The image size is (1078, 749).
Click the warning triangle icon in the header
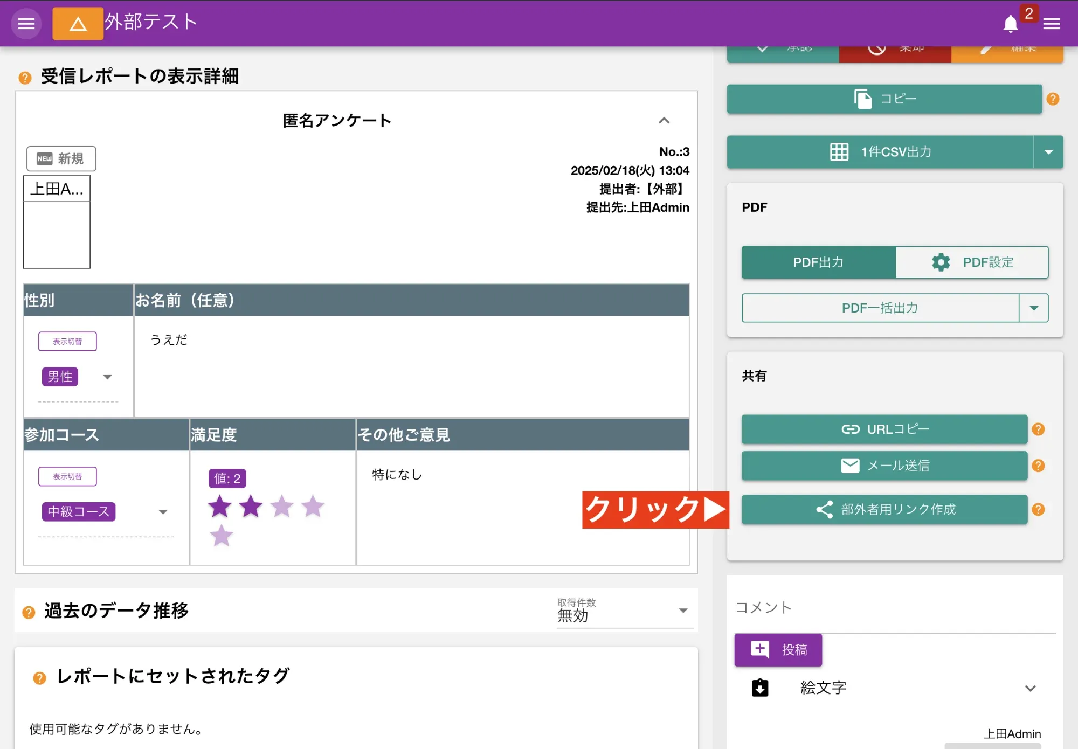[78, 23]
